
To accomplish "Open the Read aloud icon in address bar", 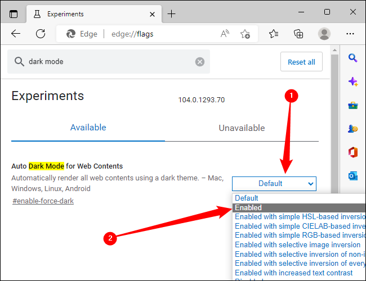I will coord(225,34).
